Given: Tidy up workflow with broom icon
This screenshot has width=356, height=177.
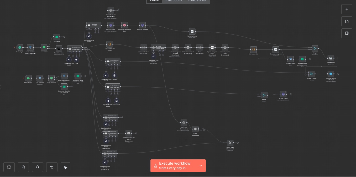Looking at the screenshot, I should (x=66, y=167).
